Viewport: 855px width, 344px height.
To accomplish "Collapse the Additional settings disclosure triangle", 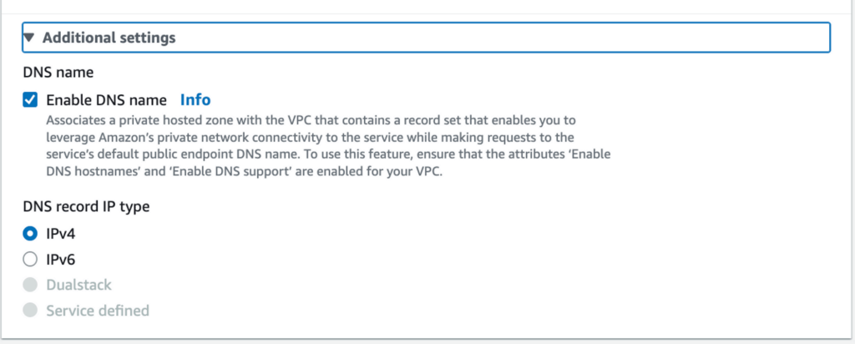I will pyautogui.click(x=30, y=38).
